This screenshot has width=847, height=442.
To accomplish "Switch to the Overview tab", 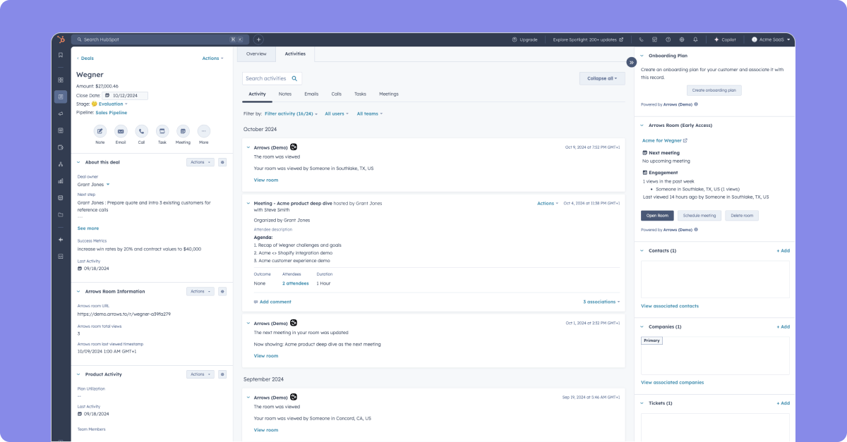I will tap(256, 54).
